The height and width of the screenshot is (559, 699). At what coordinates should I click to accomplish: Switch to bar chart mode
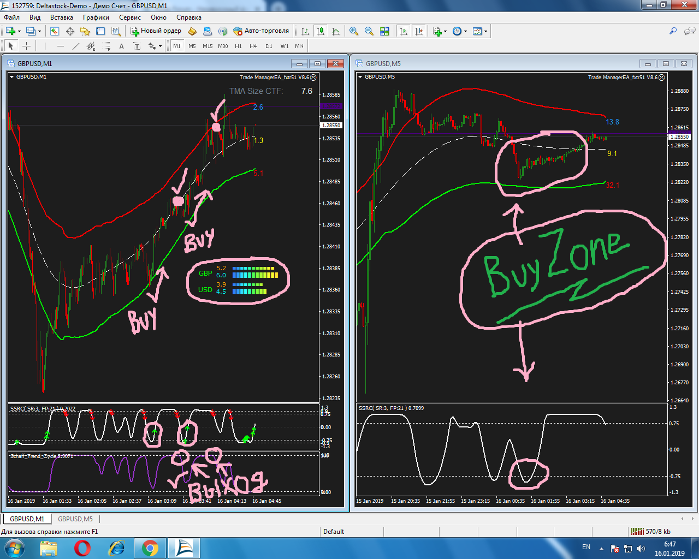tap(305, 31)
